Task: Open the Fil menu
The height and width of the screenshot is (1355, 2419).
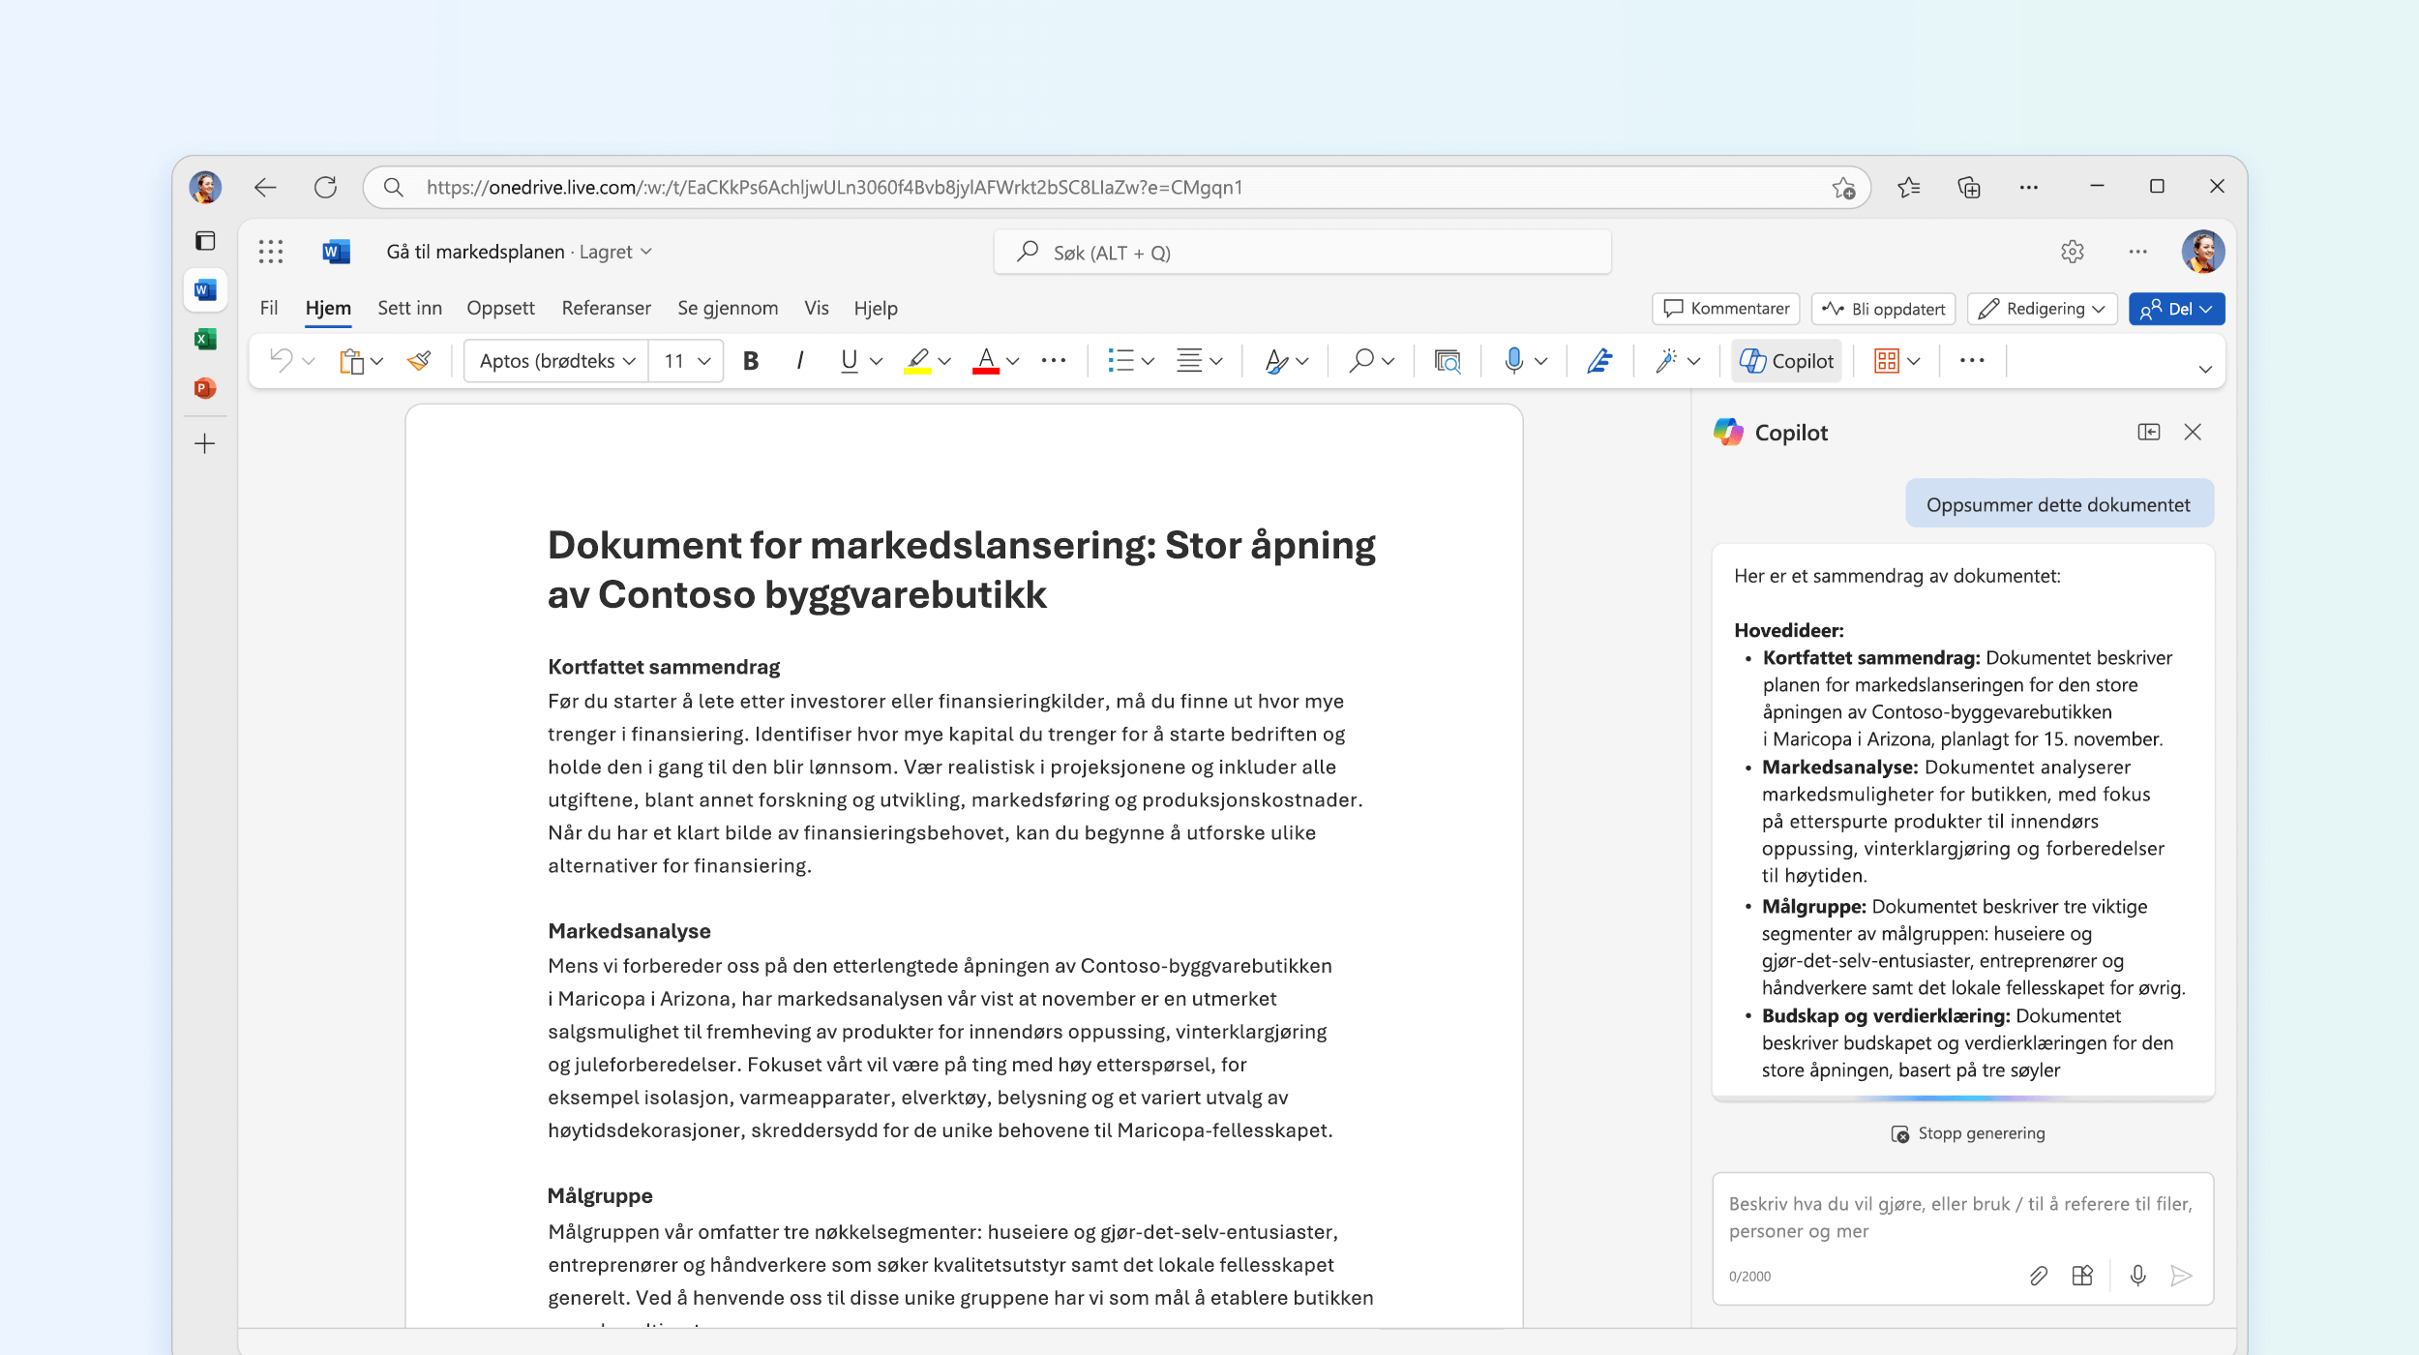Action: [x=269, y=308]
